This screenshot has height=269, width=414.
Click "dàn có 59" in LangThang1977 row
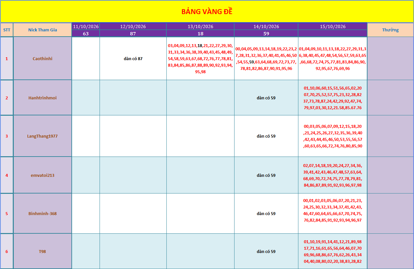(x=266, y=136)
